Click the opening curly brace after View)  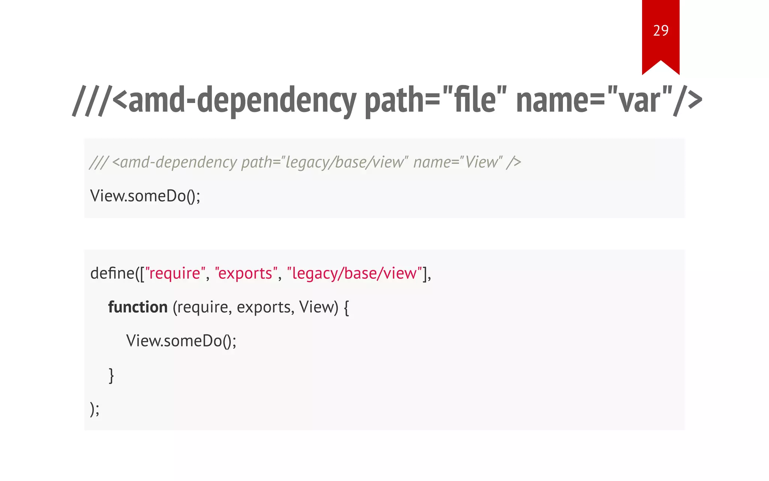(x=346, y=307)
